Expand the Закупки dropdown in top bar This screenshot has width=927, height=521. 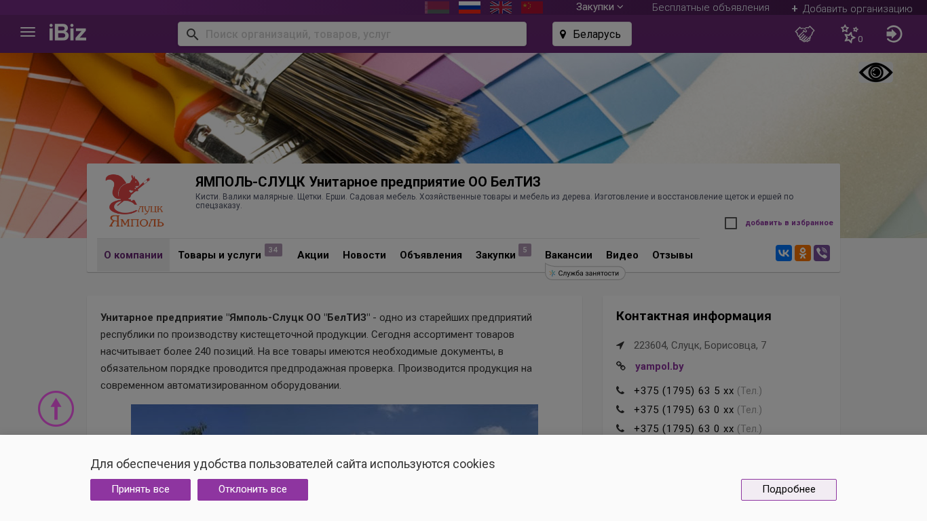[x=600, y=7]
